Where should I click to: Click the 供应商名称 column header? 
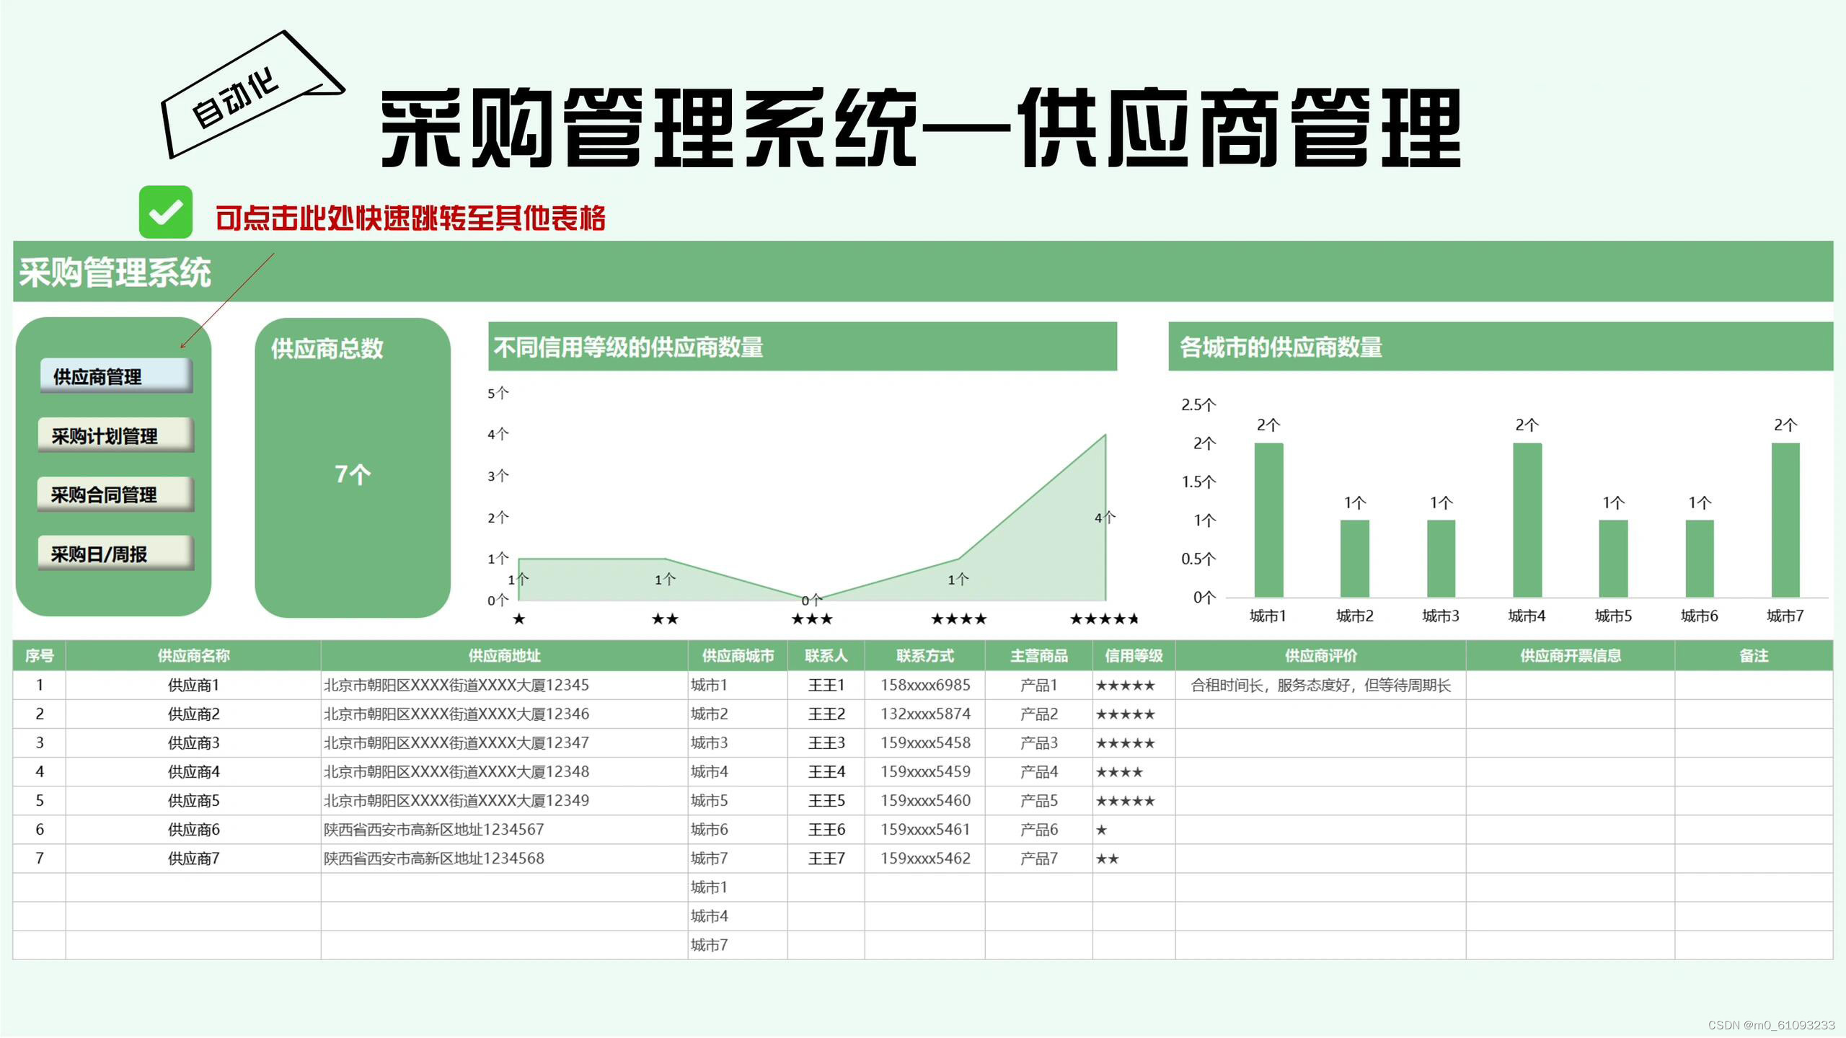click(x=193, y=655)
